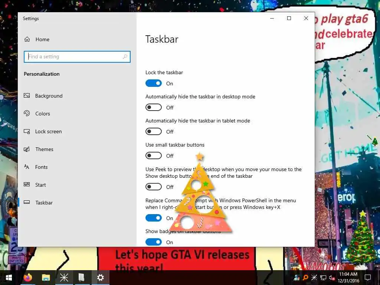
Task: Click the date 12/31/2016 in the tray
Action: (x=348, y=281)
